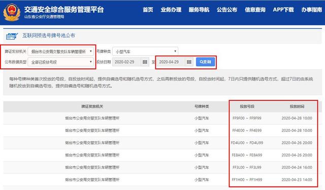
Task: Expand 号牌种类 dropdown showing 小型汽车
Action: [145, 51]
